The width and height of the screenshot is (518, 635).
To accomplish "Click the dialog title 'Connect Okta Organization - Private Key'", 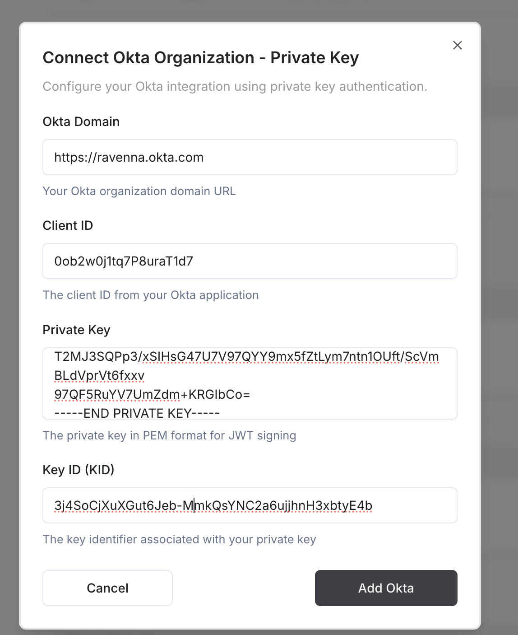I will click(x=201, y=58).
